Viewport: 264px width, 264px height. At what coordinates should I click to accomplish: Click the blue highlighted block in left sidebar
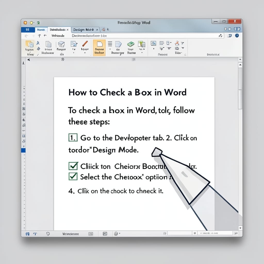(23, 150)
